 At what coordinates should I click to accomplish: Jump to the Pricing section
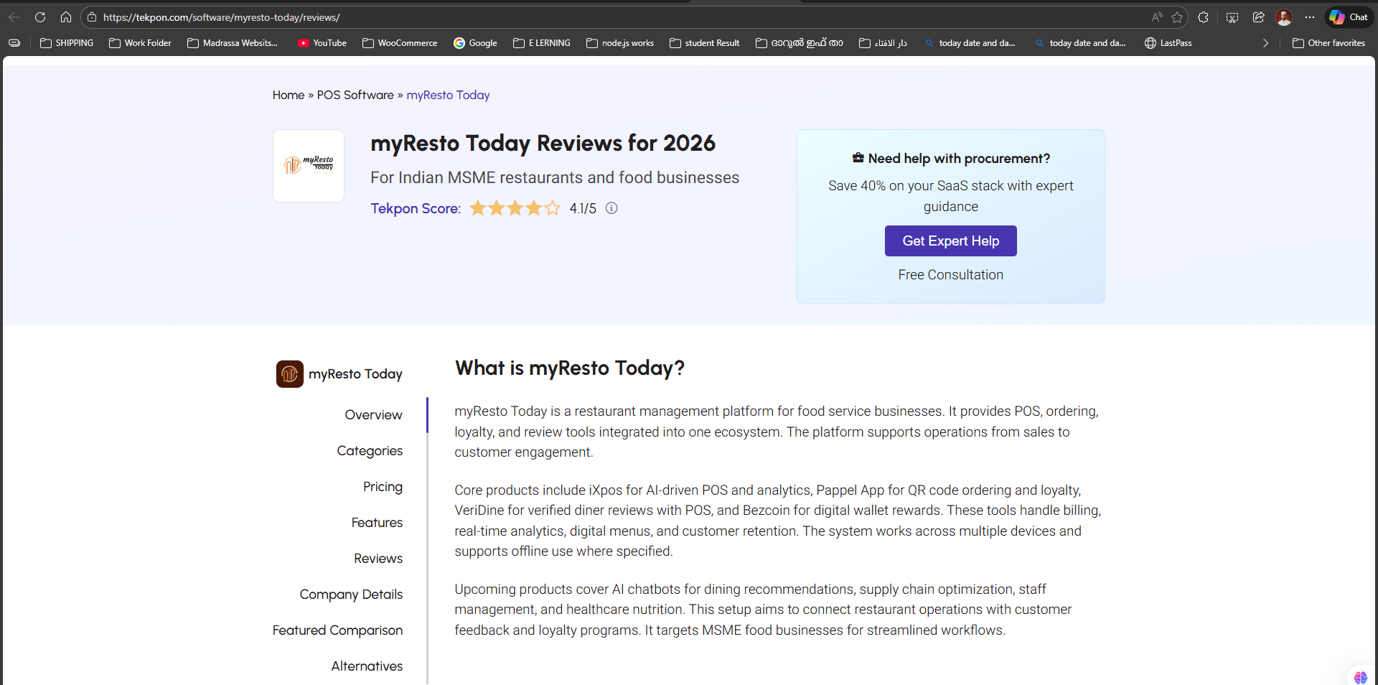[x=383, y=487]
